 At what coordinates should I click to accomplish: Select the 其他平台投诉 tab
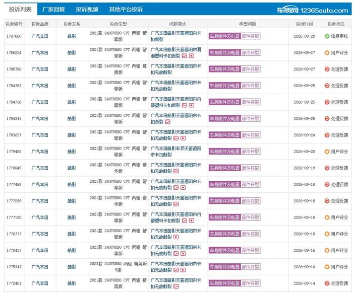pyautogui.click(x=126, y=10)
